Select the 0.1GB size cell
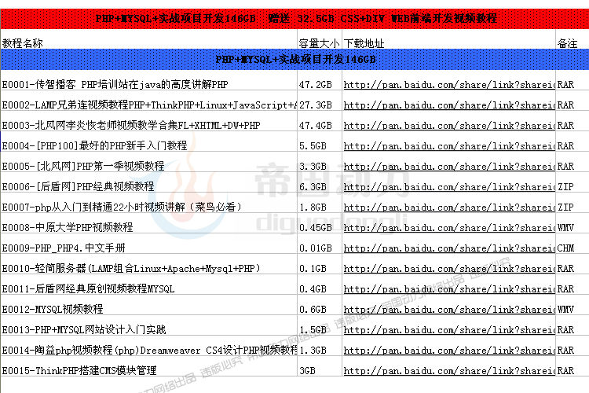The height and width of the screenshot is (393, 589). (x=320, y=264)
